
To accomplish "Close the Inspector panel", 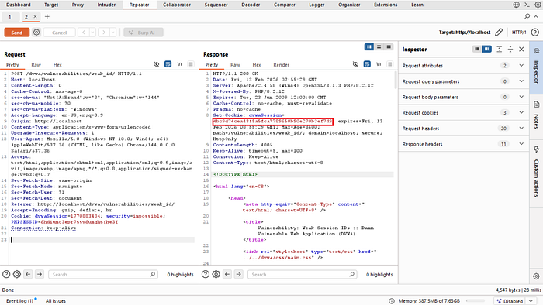I will [x=521, y=50].
